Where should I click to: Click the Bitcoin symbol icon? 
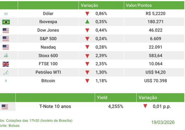coord(6,81)
